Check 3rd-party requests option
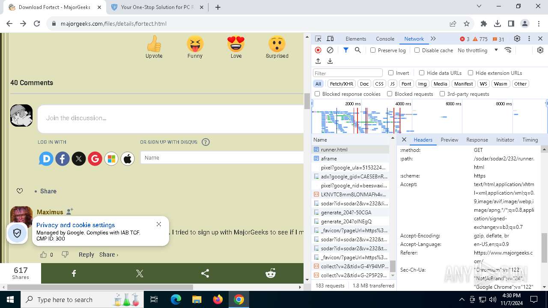 pyautogui.click(x=442, y=94)
